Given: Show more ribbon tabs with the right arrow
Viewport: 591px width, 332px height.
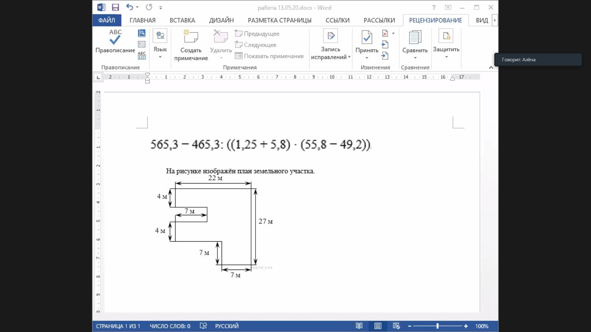Looking at the screenshot, I should click(x=495, y=20).
